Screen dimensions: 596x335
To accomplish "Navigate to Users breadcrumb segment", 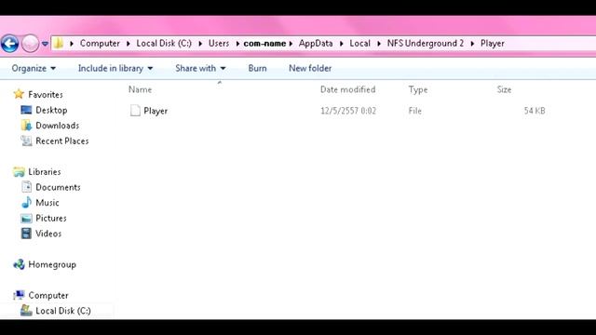I will coord(219,44).
